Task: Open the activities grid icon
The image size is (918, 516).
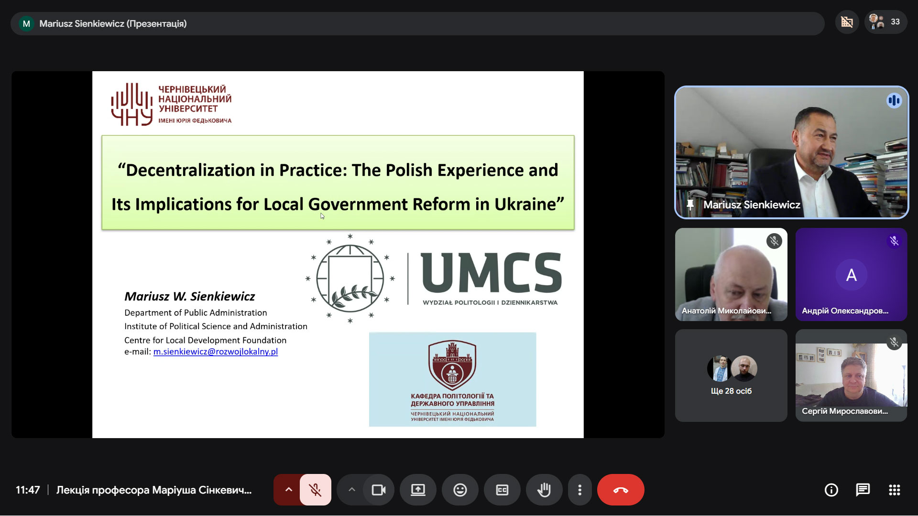Action: click(x=895, y=490)
